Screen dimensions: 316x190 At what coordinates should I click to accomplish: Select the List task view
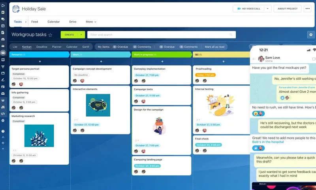tap(15, 47)
